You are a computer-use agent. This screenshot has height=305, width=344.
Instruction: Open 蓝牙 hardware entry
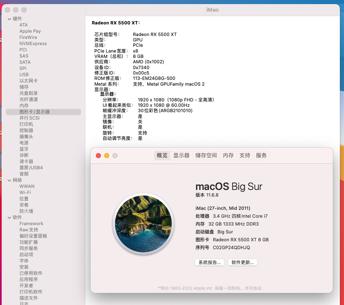24,149
